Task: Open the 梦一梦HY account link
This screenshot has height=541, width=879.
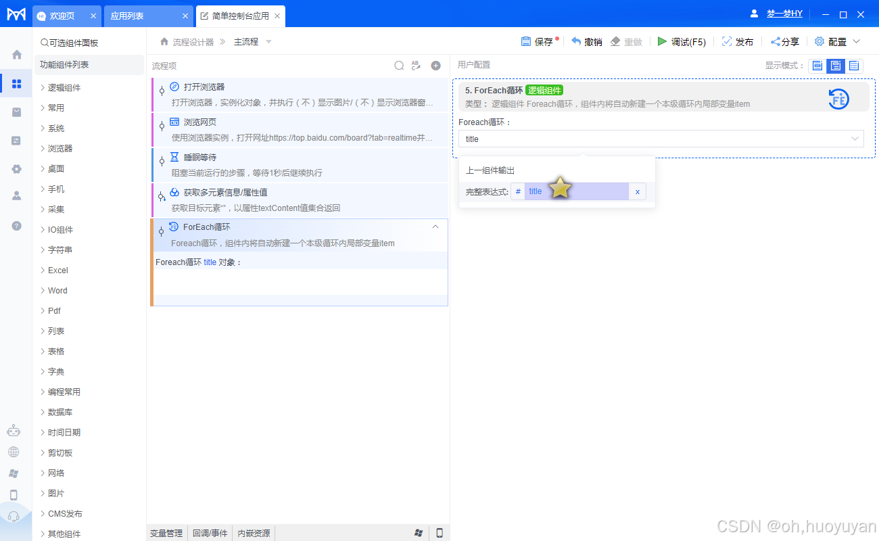Action: pos(784,14)
